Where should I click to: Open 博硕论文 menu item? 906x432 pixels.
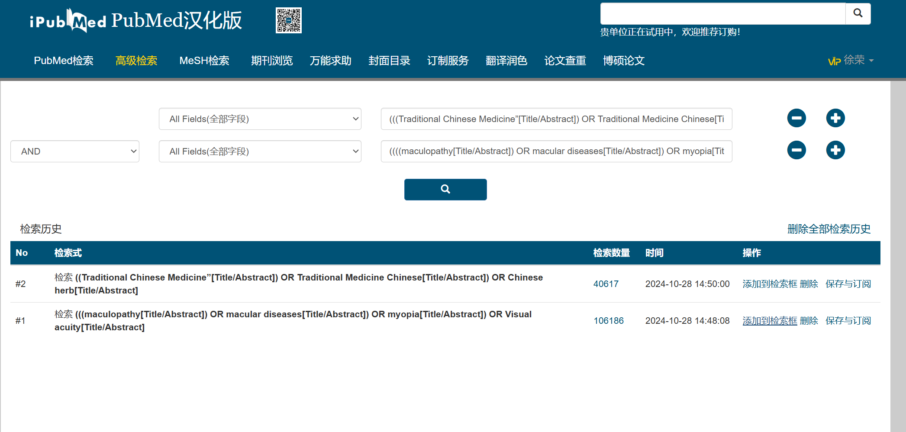624,61
